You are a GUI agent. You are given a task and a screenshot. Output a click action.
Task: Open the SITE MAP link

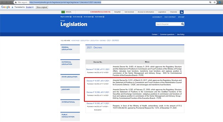pos(181,17)
